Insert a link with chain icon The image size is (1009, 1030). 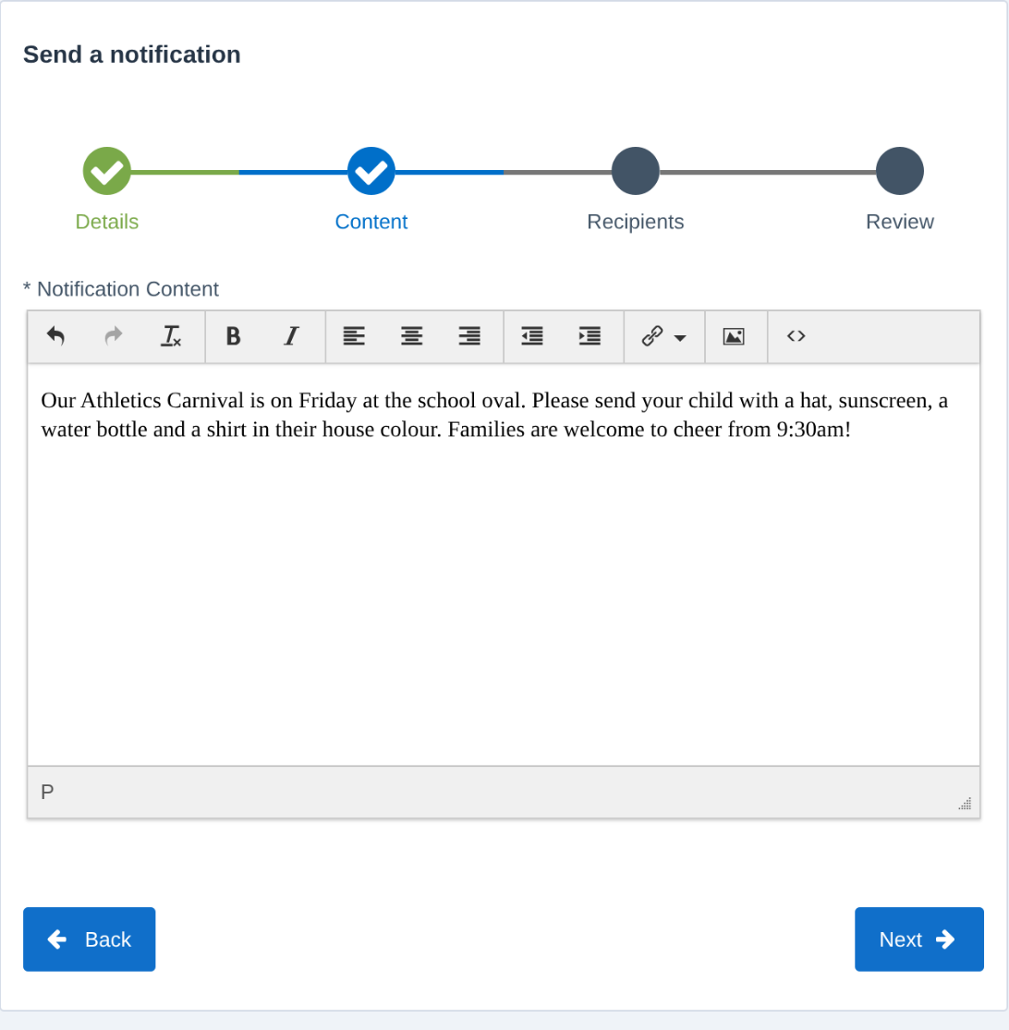click(652, 336)
